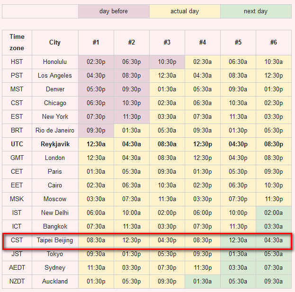Click the HST time zone cell
Image resolution: width=295 pixels, height=292 pixels.
click(17, 62)
